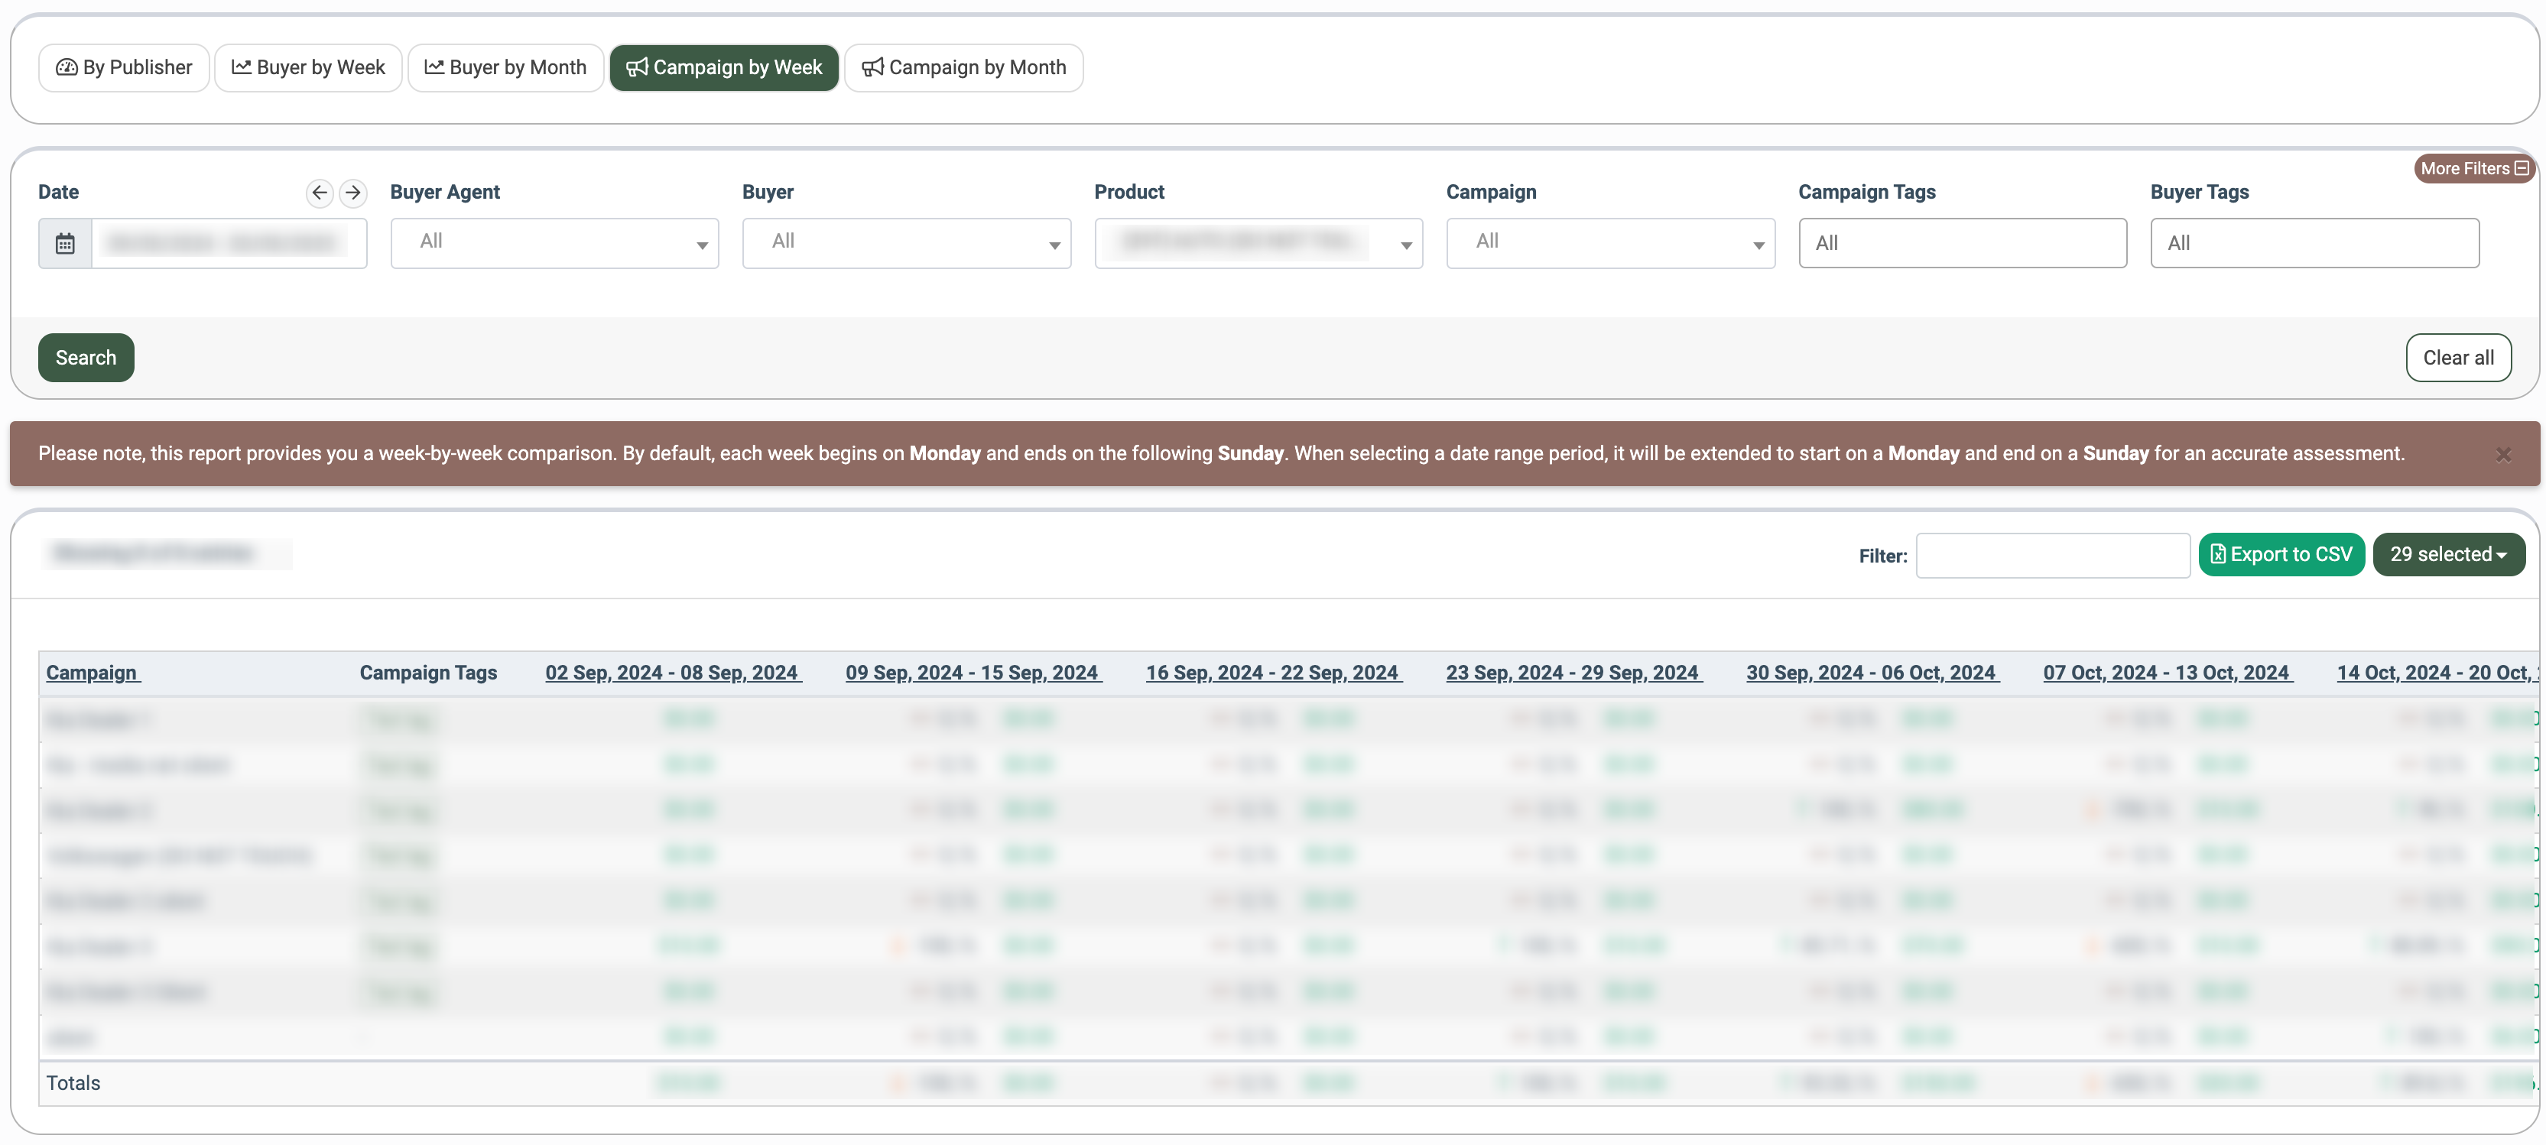2546x1145 pixels.
Task: Go to previous date range arrow
Action: tap(320, 192)
